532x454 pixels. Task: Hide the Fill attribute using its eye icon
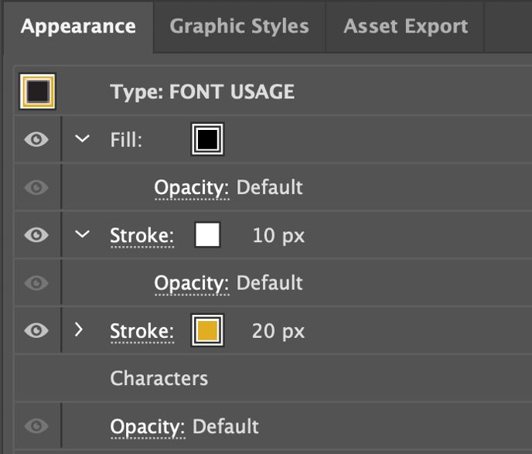pyautogui.click(x=36, y=140)
